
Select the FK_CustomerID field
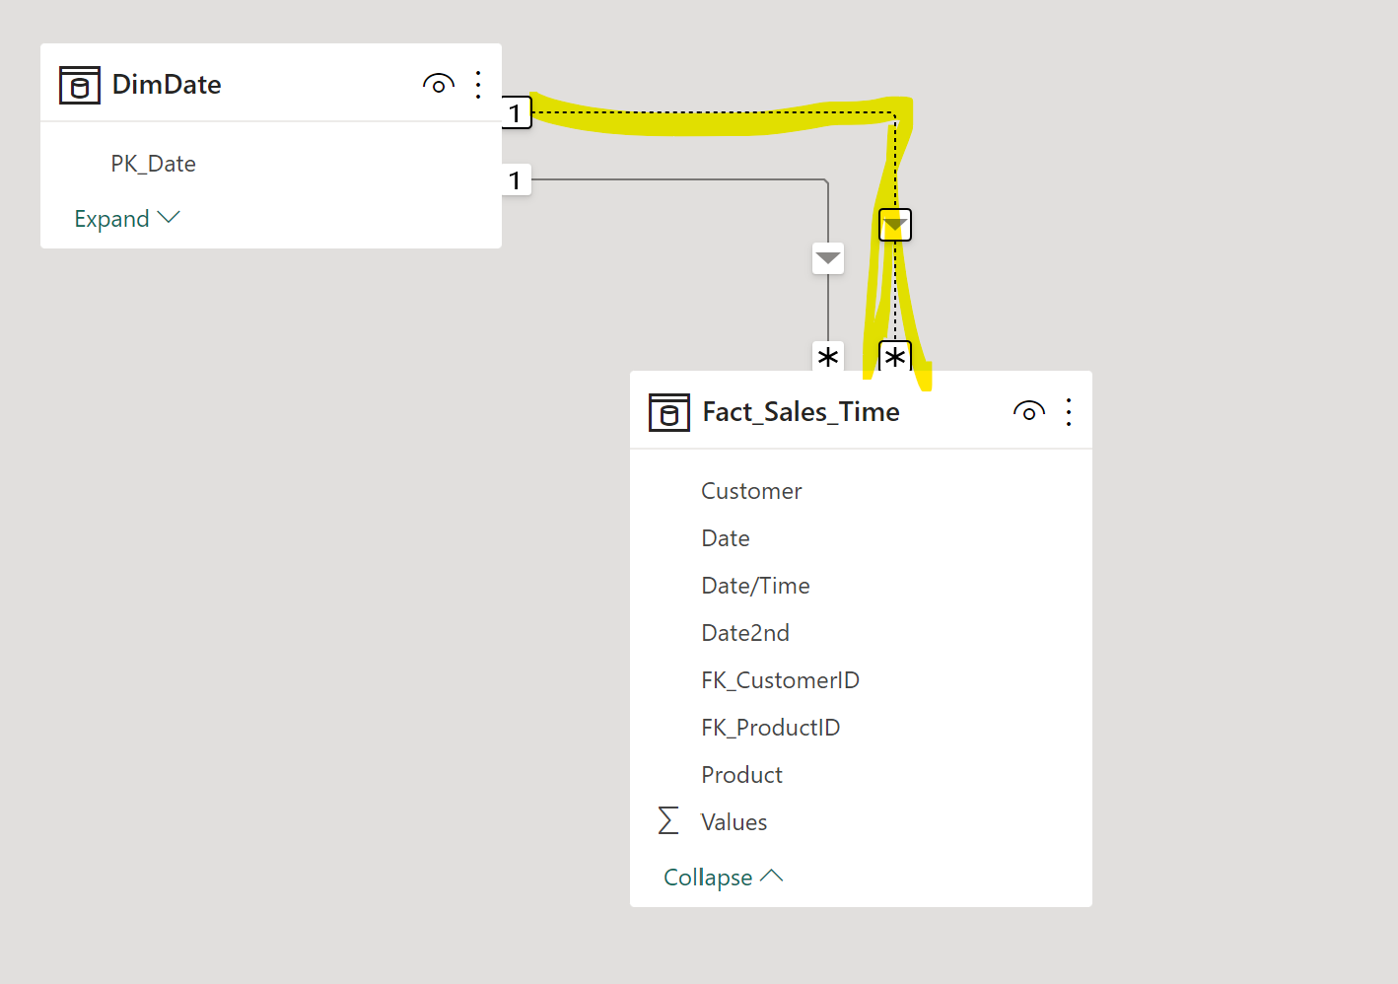click(780, 680)
